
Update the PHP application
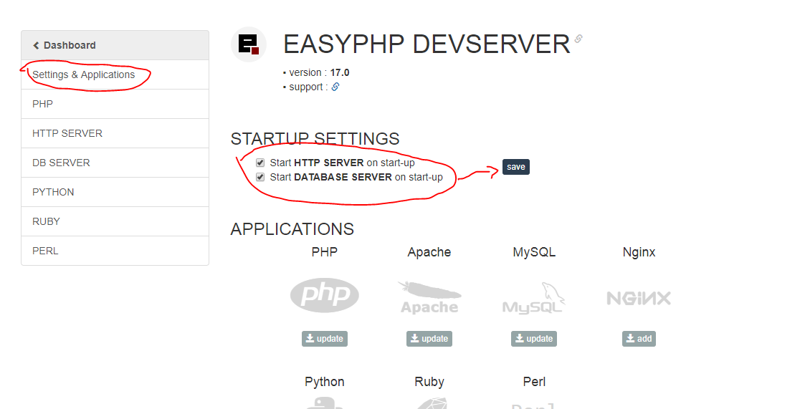325,339
